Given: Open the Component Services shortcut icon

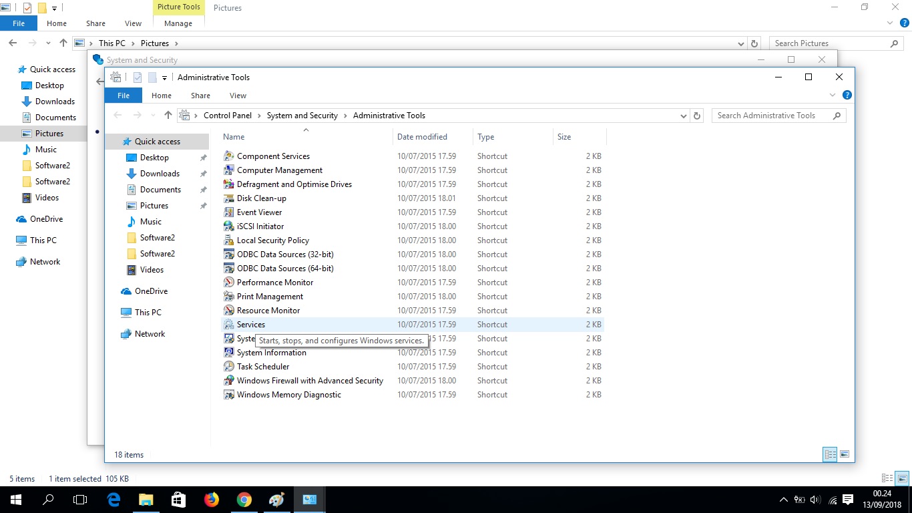Looking at the screenshot, I should point(229,156).
